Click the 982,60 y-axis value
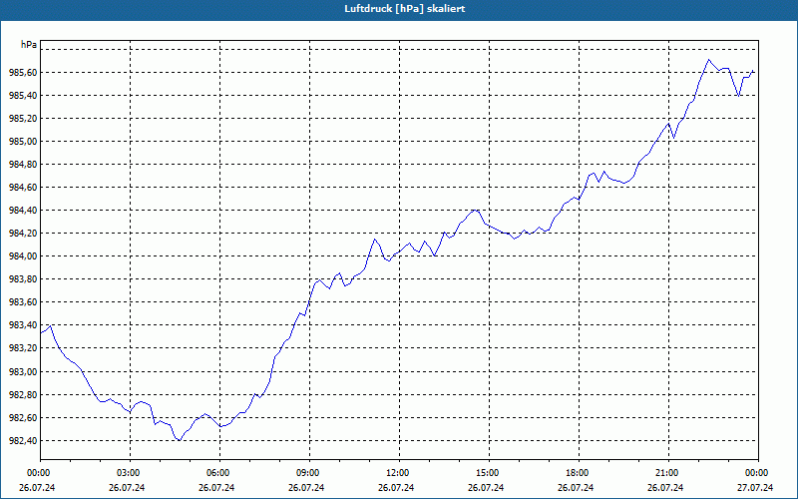The width and height of the screenshot is (798, 499). pos(23,417)
